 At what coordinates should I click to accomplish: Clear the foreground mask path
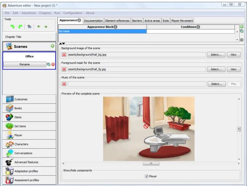(x=64, y=69)
